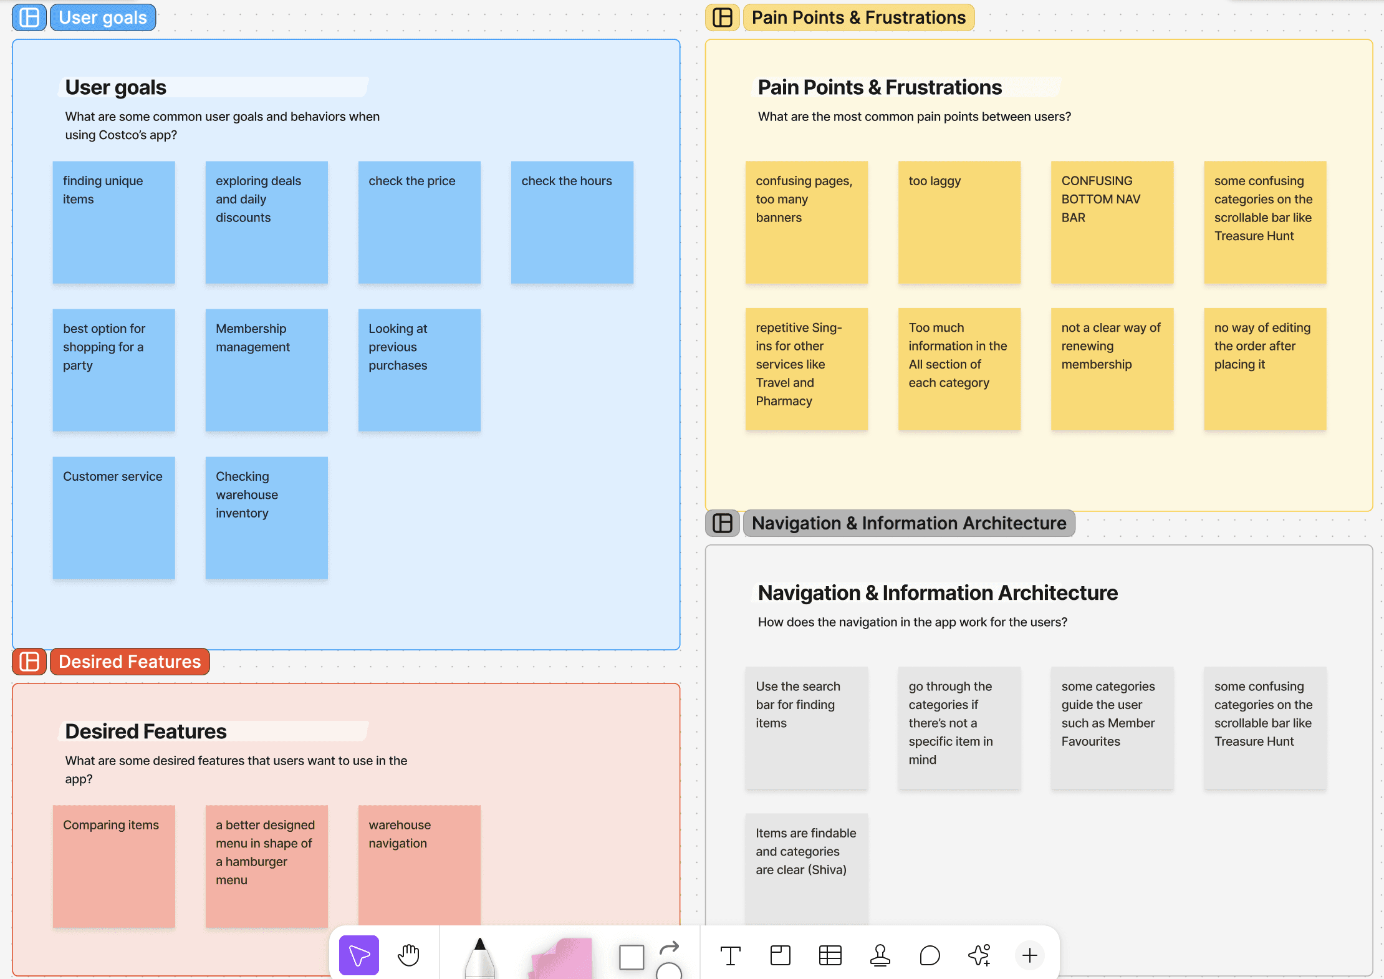Image resolution: width=1384 pixels, height=979 pixels.
Task: Select the Section tool
Action: click(x=780, y=955)
